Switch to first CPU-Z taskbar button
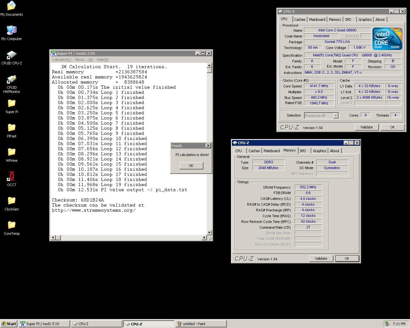 point(96,324)
